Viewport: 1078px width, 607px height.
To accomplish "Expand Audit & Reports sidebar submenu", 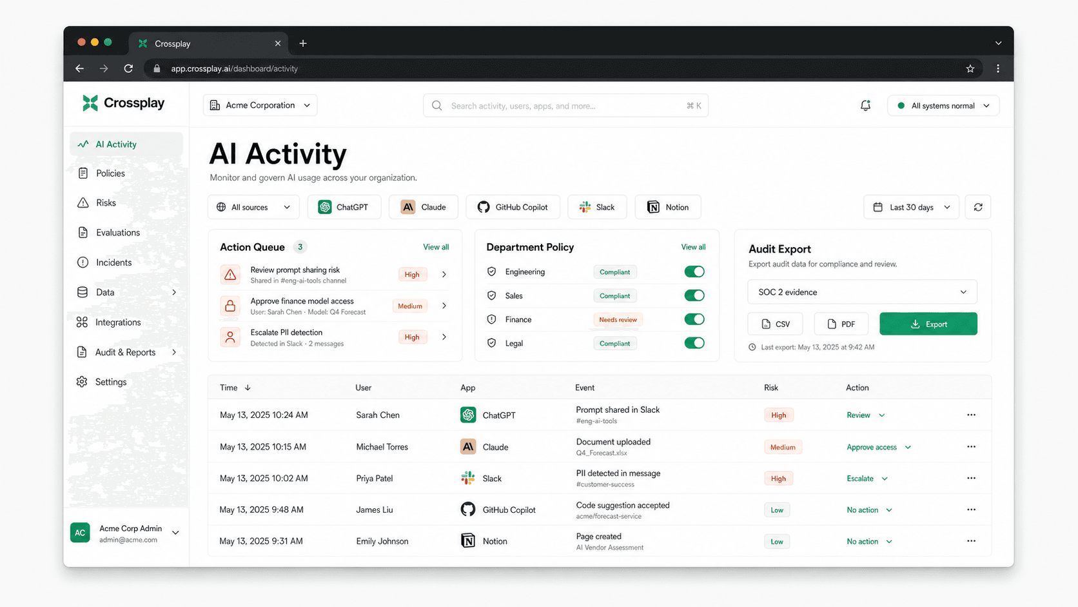I will click(174, 352).
